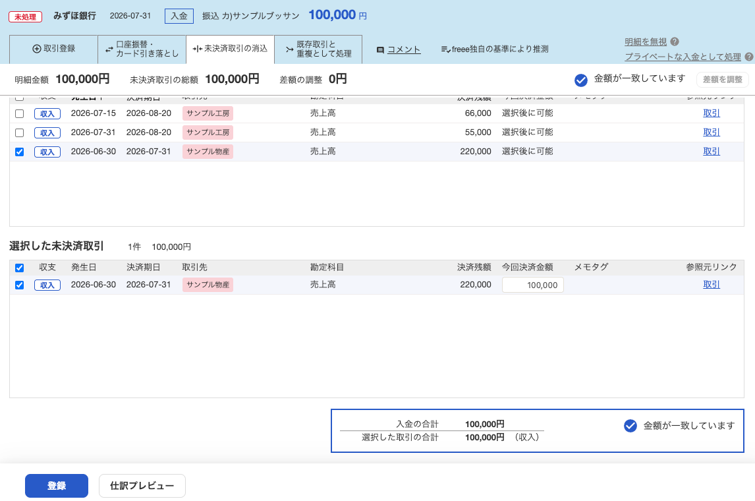Click the comment speech bubble icon
Screen dimensions: 755x501
tap(380, 49)
